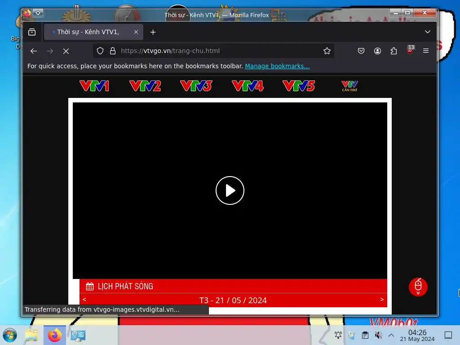Image resolution: width=460 pixels, height=345 pixels.
Task: Click the red scroll-down mouse button
Action: [418, 287]
